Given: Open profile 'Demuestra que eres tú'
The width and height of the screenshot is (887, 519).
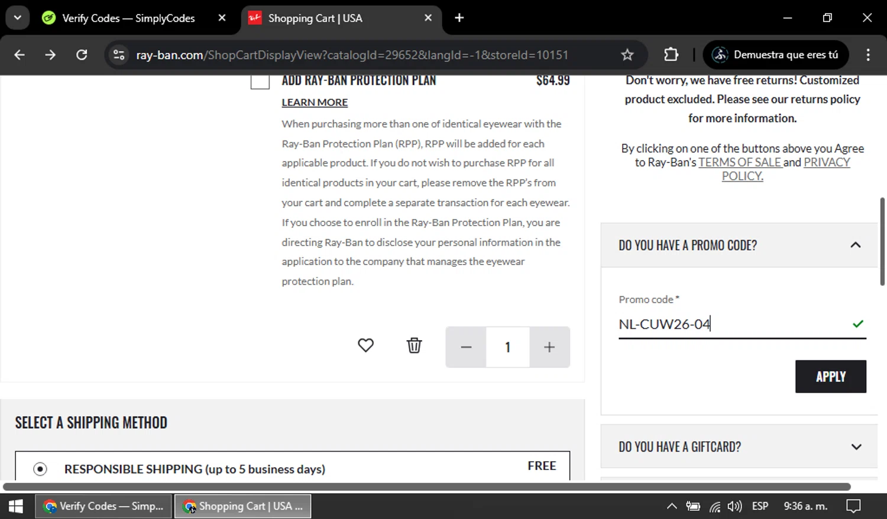Looking at the screenshot, I should pyautogui.click(x=775, y=55).
